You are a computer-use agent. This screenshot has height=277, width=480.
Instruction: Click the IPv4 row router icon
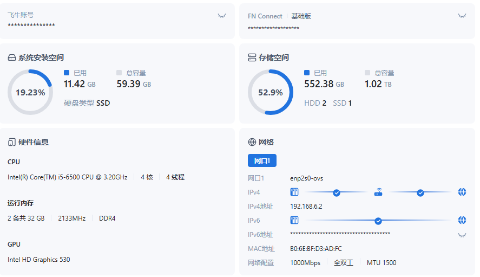coord(378,192)
